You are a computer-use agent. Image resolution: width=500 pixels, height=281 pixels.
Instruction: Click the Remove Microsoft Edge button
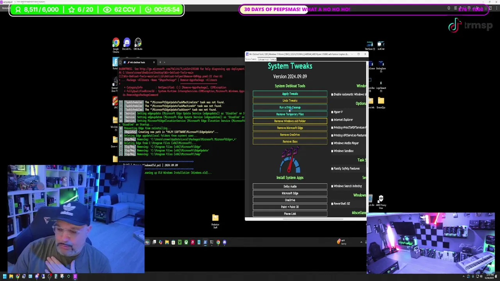tap(290, 128)
